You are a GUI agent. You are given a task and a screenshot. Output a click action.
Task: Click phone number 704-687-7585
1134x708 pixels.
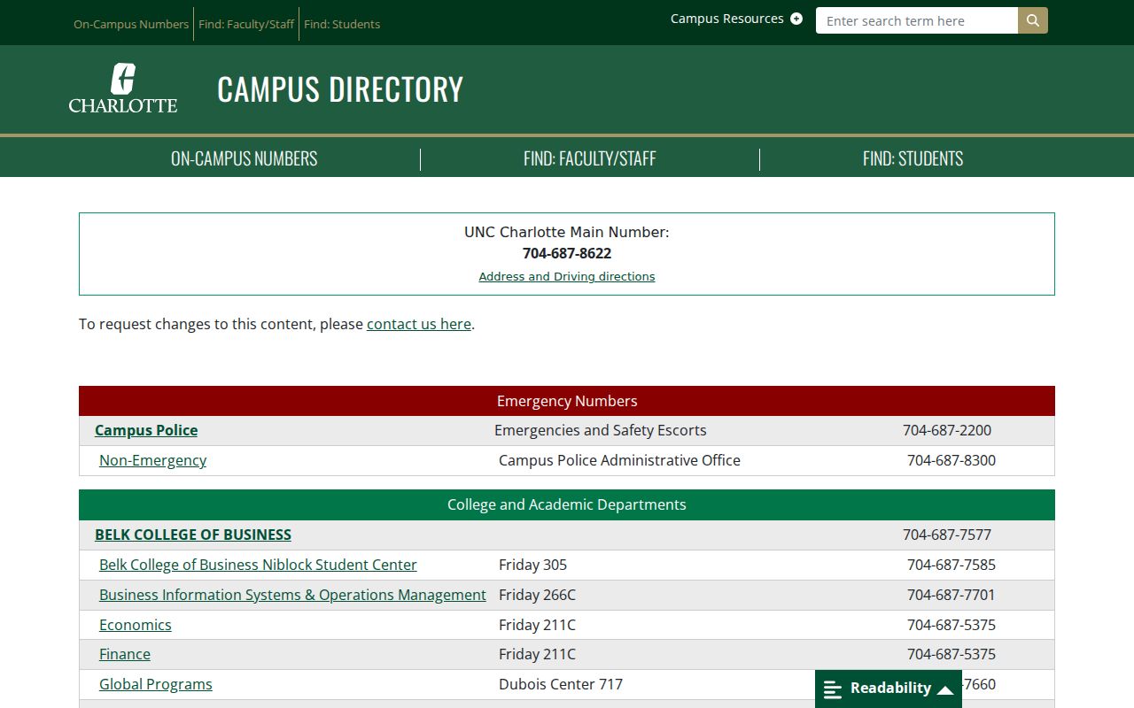[x=951, y=565]
